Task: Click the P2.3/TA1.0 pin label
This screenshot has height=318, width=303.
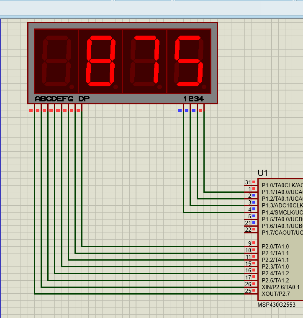Action: pyautogui.click(x=275, y=266)
